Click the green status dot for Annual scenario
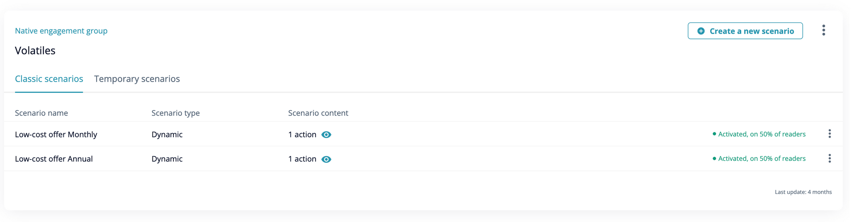This screenshot has width=852, height=222. [x=714, y=159]
